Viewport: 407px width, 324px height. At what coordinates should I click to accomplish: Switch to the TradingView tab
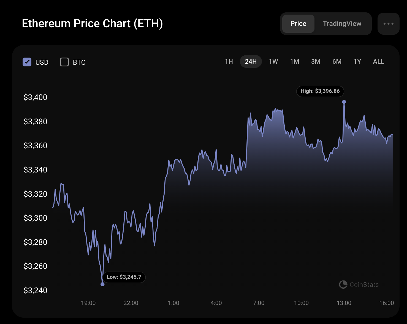tap(342, 24)
